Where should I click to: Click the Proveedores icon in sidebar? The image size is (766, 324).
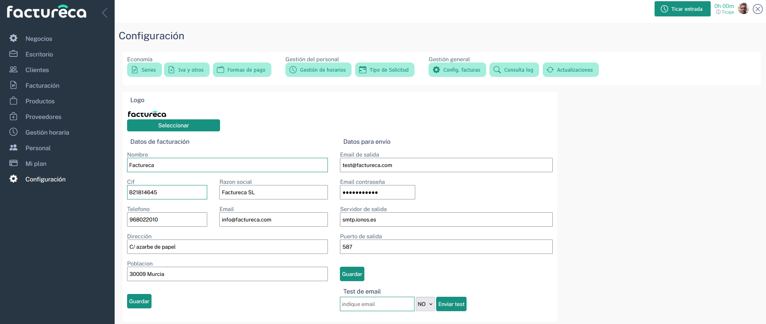(14, 116)
